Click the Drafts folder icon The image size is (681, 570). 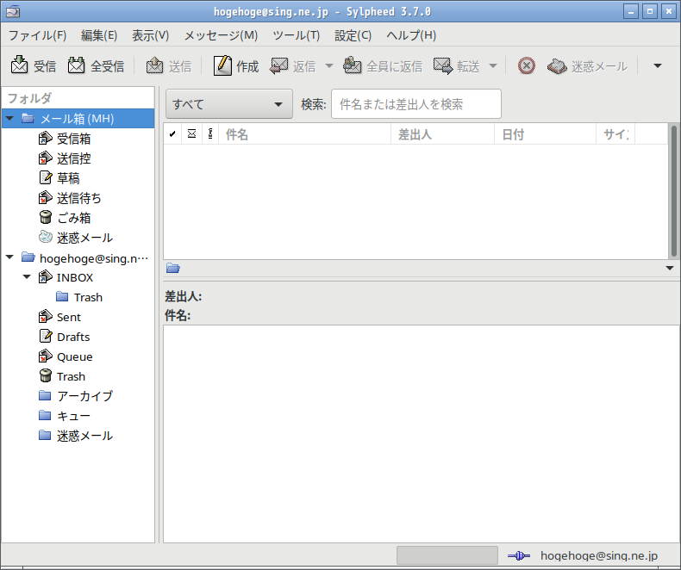point(45,336)
